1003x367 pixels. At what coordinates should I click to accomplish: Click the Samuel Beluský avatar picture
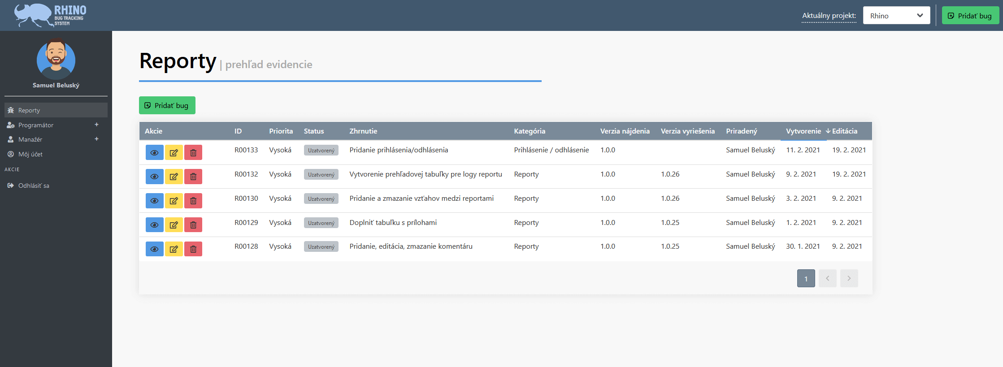pyautogui.click(x=56, y=60)
